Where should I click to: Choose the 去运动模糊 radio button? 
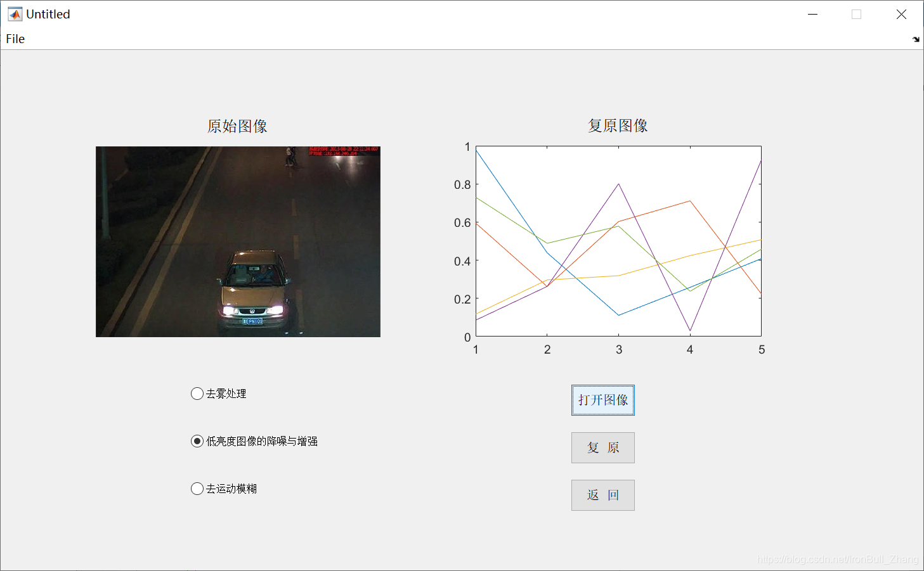click(224, 489)
